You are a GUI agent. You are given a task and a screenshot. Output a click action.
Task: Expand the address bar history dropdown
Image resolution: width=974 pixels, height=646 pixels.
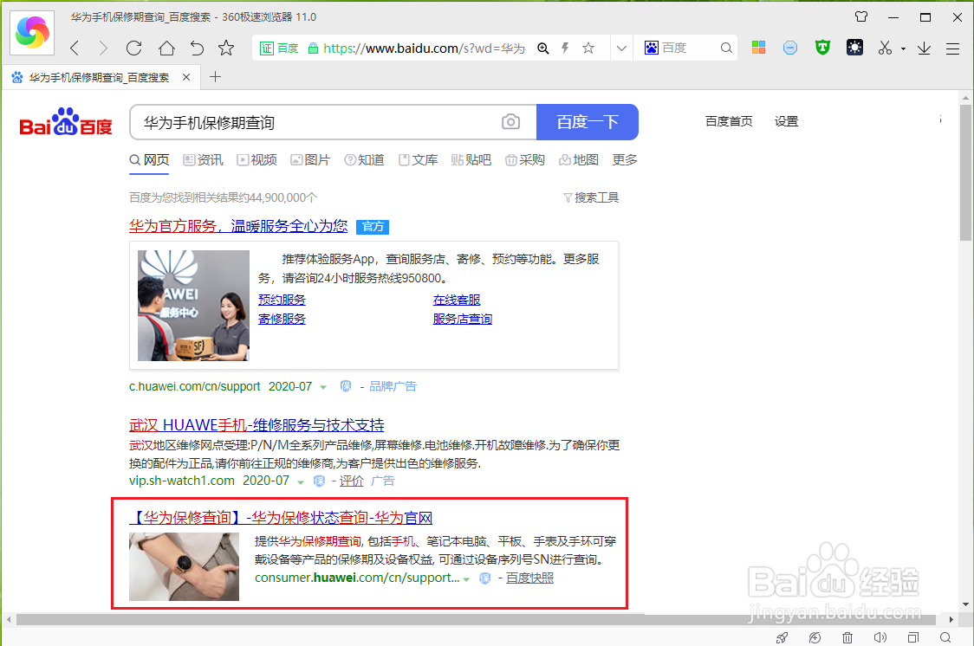pyautogui.click(x=621, y=48)
